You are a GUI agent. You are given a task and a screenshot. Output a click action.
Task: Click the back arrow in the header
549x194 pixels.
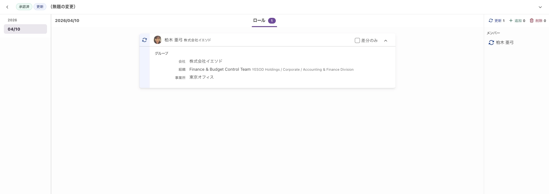tap(7, 7)
